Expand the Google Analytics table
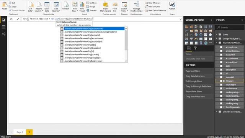This screenshot has width=245, height=138. [217, 38]
